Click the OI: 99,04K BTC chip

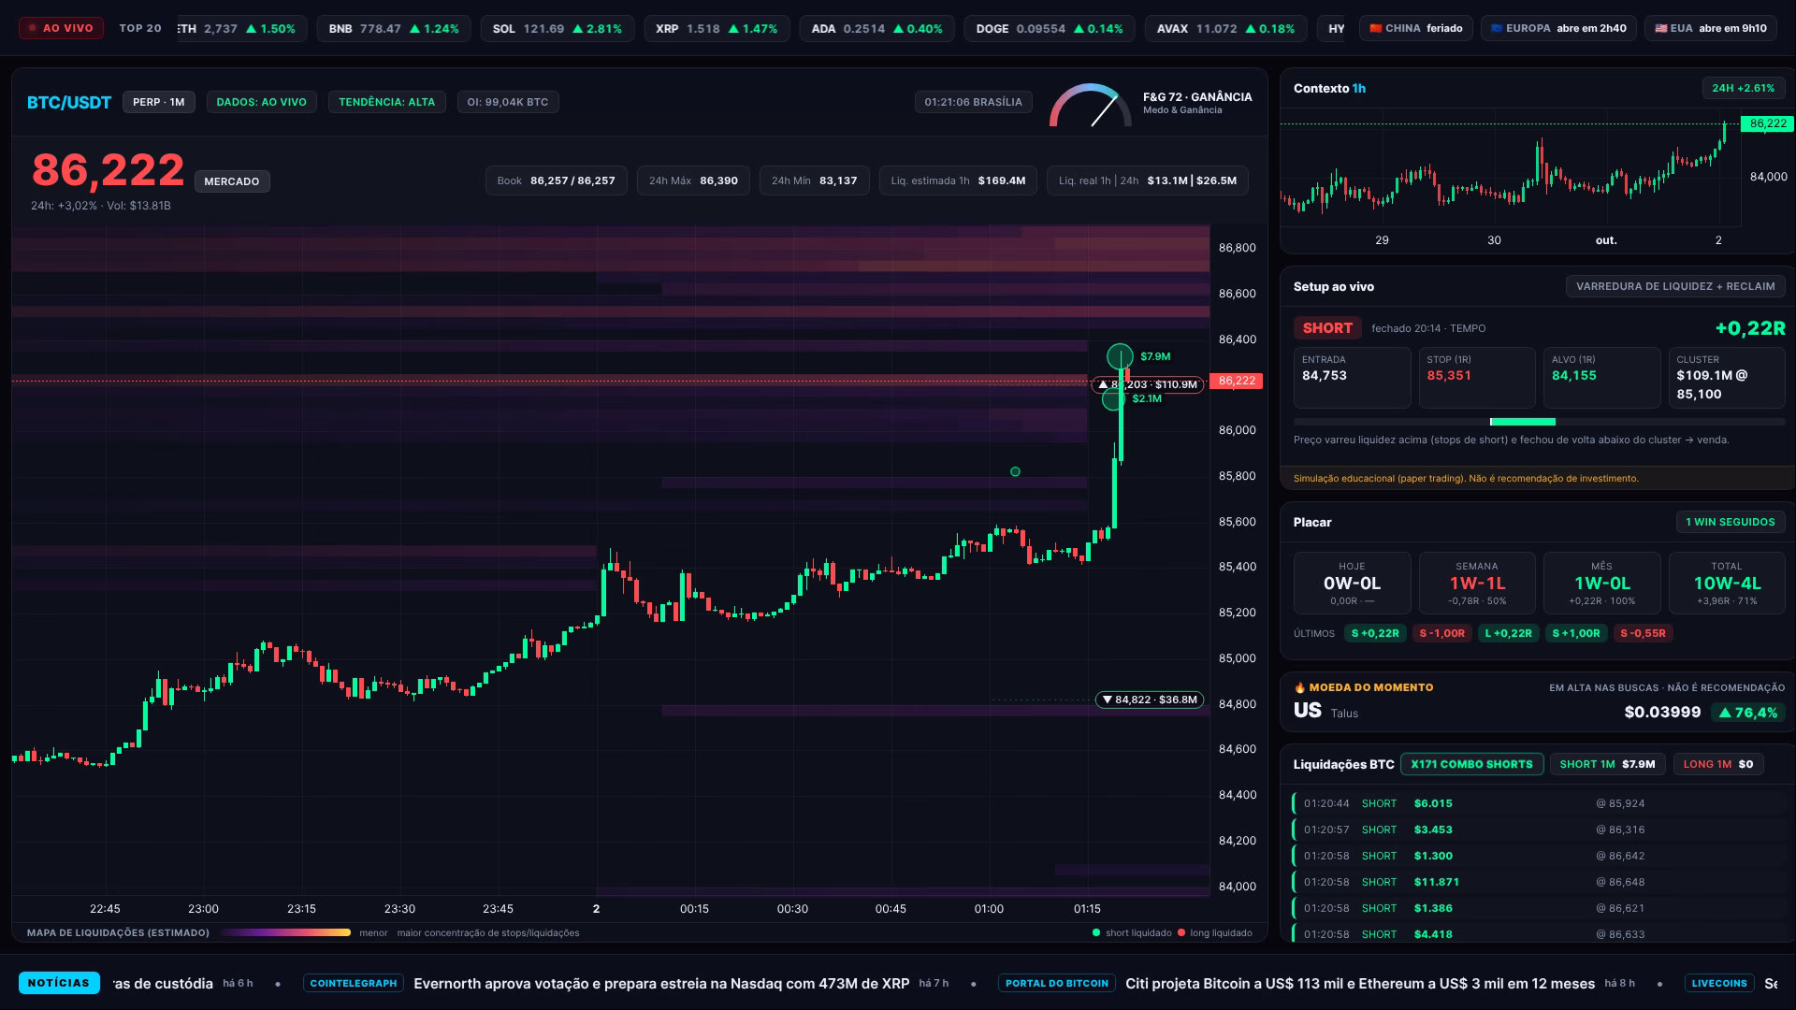pos(508,102)
